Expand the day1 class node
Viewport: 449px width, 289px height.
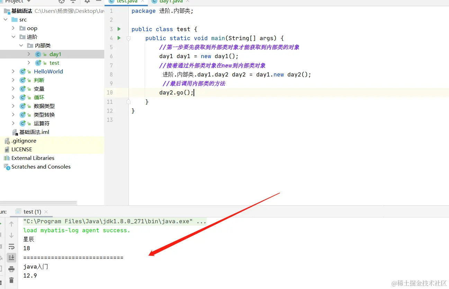pos(29,54)
